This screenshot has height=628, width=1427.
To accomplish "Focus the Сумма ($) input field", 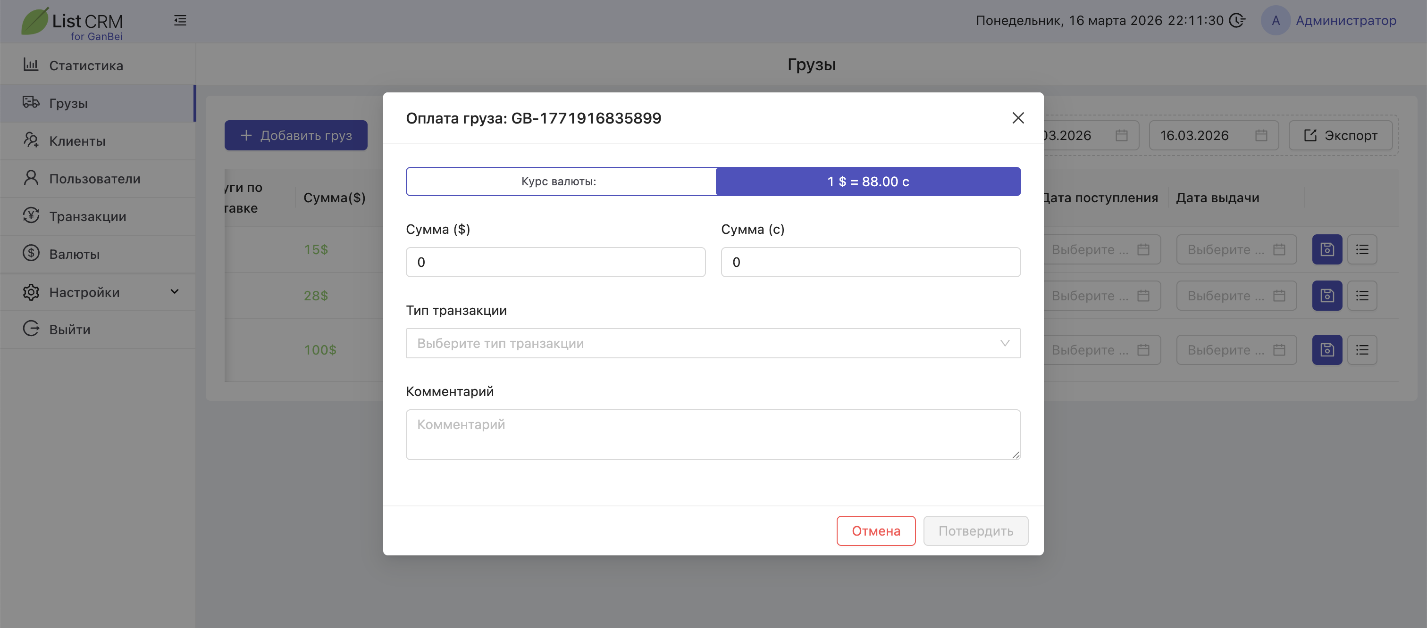I will [x=555, y=262].
